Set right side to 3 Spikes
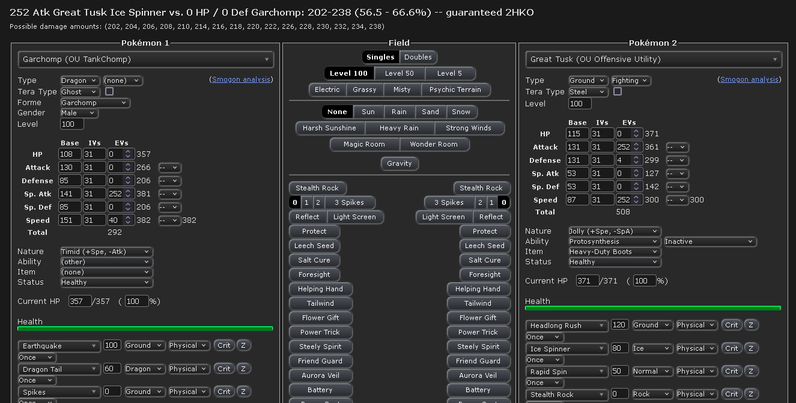The width and height of the screenshot is (796, 403). (x=449, y=202)
